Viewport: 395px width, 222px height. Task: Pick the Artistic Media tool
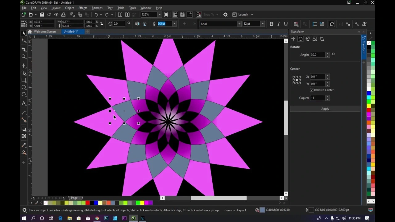pyautogui.click(x=24, y=73)
